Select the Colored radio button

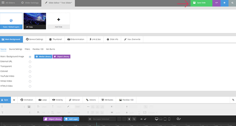click(30, 71)
